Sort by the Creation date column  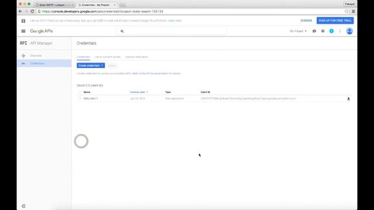pyautogui.click(x=139, y=92)
